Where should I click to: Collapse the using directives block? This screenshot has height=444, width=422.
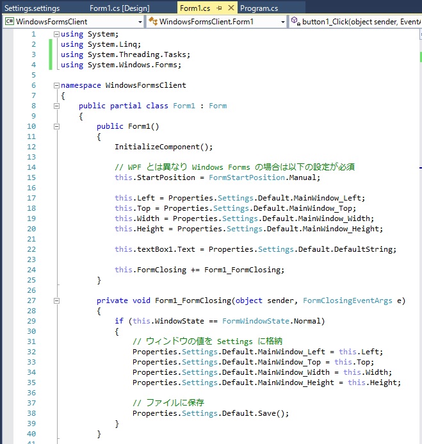pos(56,34)
